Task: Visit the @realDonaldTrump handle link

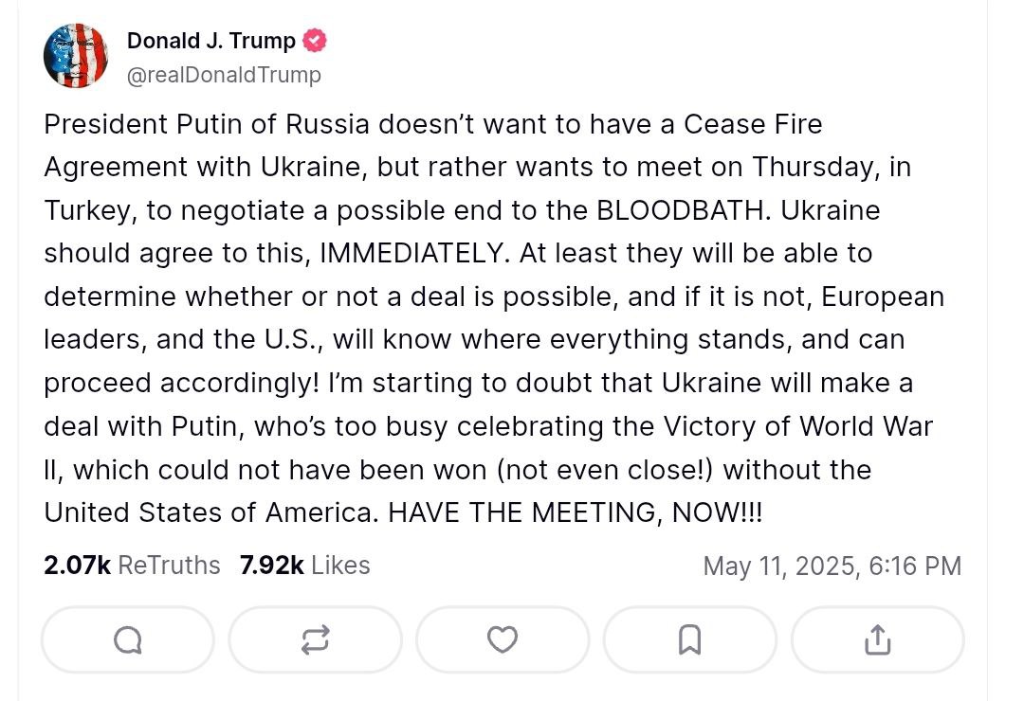Action: click(x=224, y=74)
